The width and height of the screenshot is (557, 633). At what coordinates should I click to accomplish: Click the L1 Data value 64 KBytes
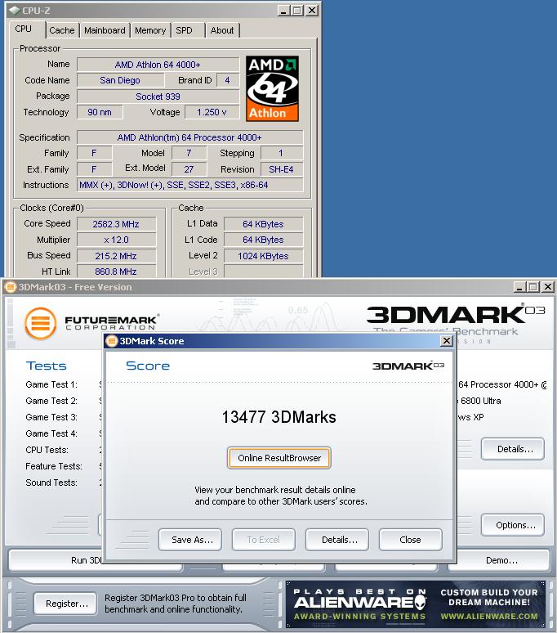[x=263, y=224]
